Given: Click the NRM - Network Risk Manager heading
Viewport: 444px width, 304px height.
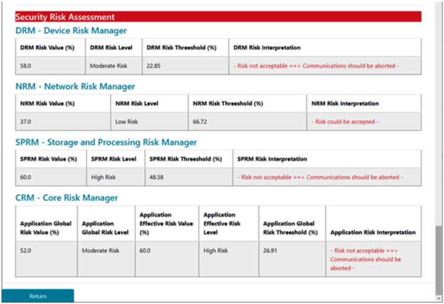Looking at the screenshot, I should pos(75,86).
